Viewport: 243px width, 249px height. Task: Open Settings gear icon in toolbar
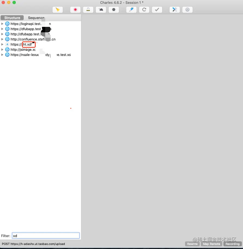pos(187,10)
